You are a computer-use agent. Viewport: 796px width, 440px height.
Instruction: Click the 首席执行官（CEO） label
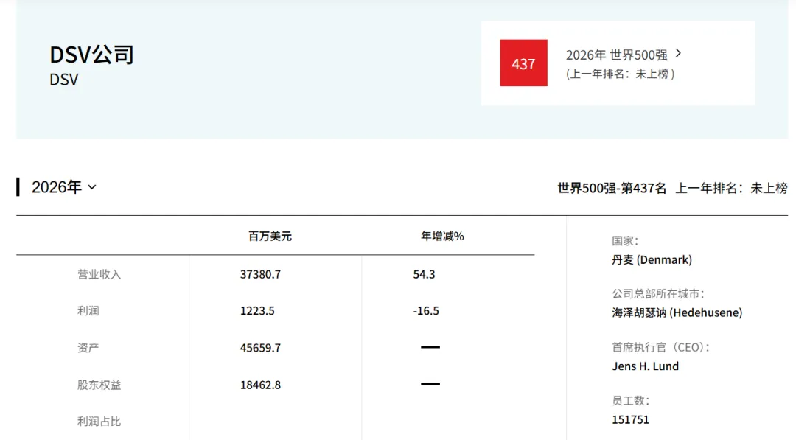(x=660, y=348)
